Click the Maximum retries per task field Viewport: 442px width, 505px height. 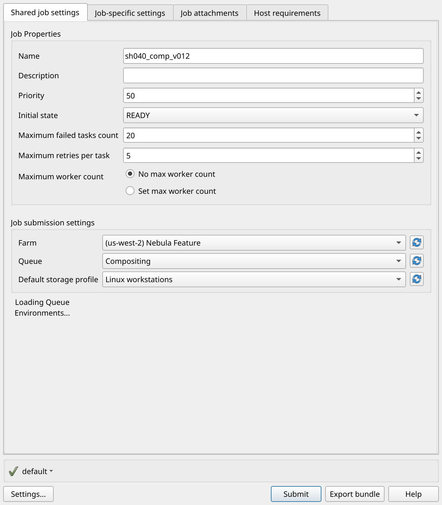pos(269,156)
